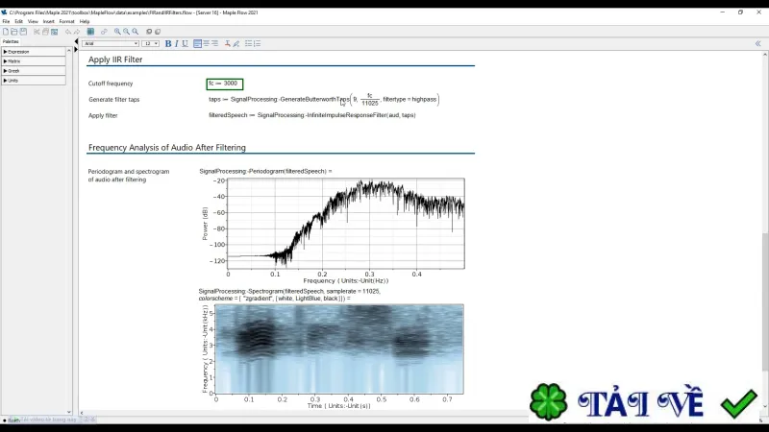Click the Cutoff frequency label
This screenshot has height=432, width=769.
(x=111, y=84)
